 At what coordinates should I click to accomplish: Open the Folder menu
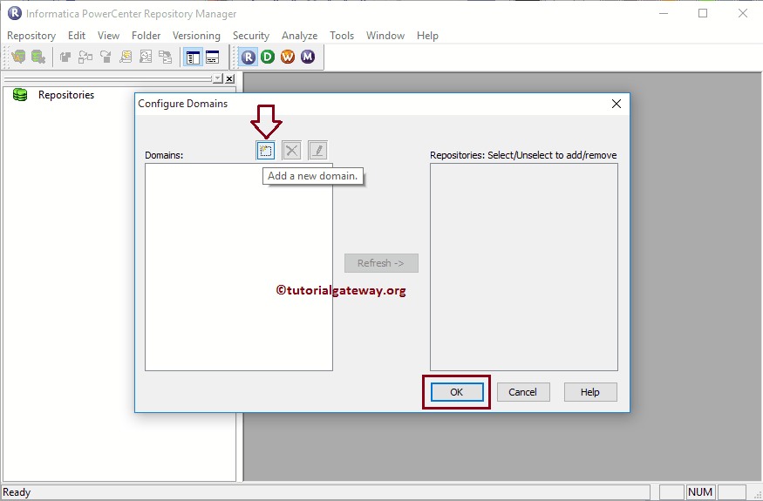pos(146,36)
